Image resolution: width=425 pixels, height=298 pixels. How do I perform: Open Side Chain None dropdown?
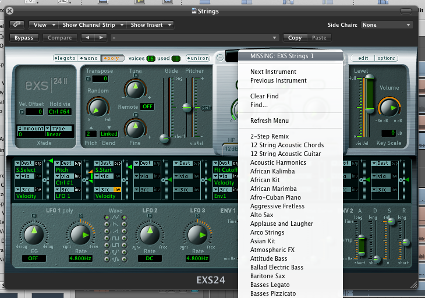click(387, 24)
